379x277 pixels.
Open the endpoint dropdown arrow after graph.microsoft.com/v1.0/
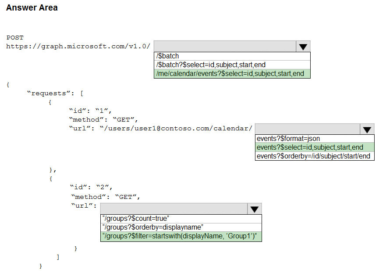[x=303, y=47]
